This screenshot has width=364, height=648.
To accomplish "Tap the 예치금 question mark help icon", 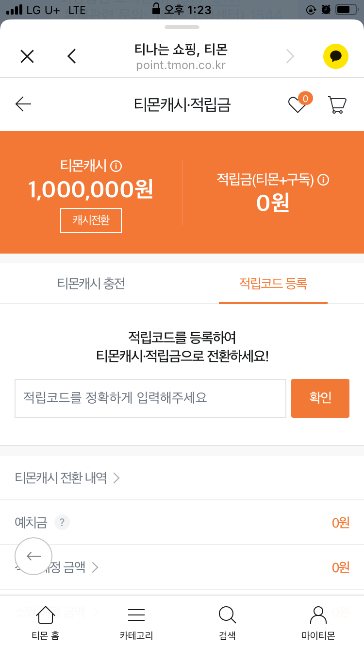I will (62, 523).
